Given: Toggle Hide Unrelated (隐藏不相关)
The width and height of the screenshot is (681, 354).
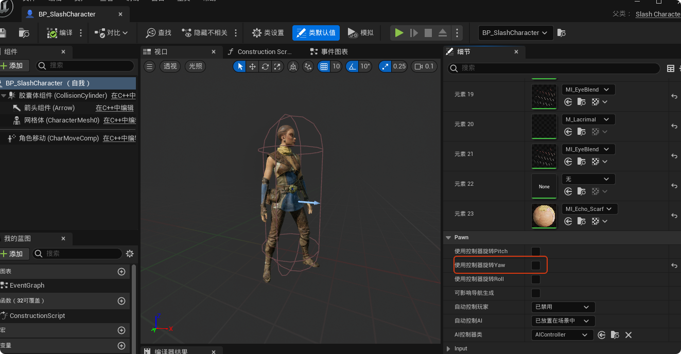Looking at the screenshot, I should point(205,33).
